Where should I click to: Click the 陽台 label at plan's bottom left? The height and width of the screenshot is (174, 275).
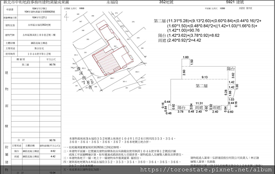181,107
